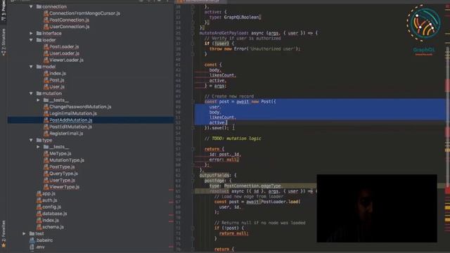Click 'id: post._id' line
The width and height of the screenshot is (450, 253).
coord(225,155)
